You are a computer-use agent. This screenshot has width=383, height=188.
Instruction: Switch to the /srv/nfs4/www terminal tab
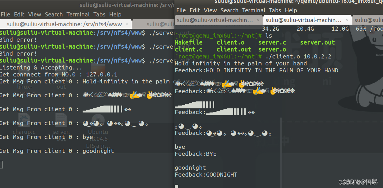click(63, 24)
